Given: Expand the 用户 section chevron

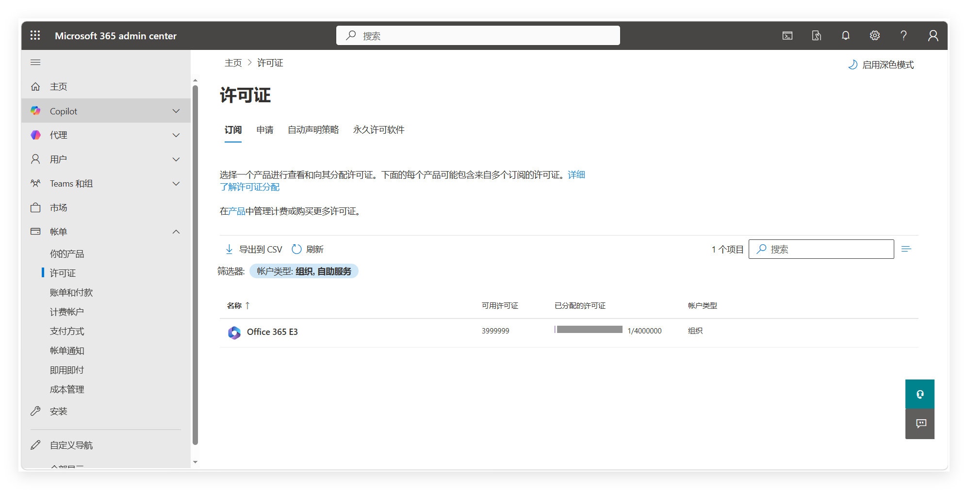Looking at the screenshot, I should (x=176, y=159).
